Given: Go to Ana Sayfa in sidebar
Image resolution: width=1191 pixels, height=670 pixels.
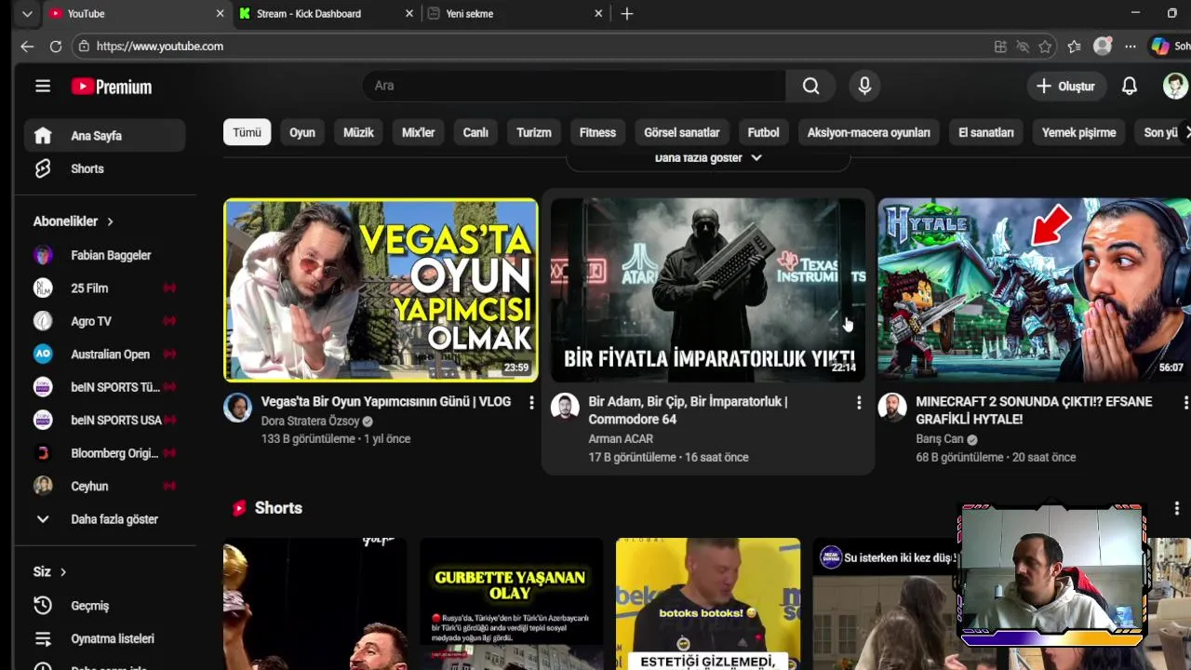Looking at the screenshot, I should [104, 136].
